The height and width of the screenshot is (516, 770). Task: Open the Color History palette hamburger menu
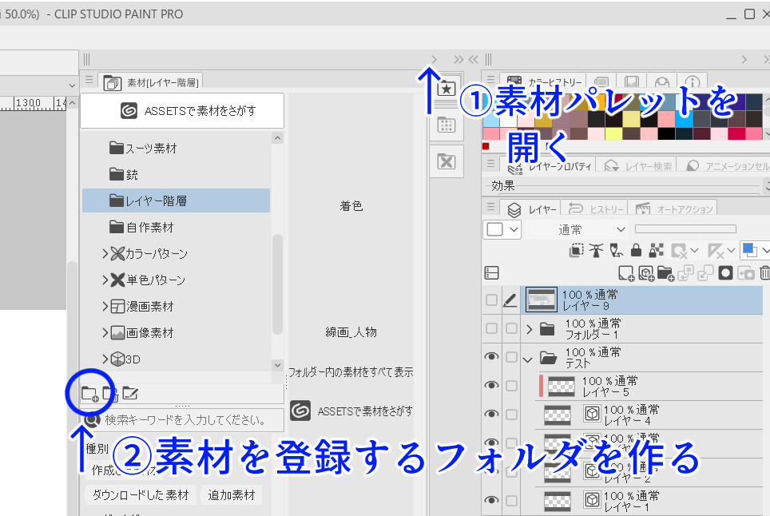click(x=490, y=80)
